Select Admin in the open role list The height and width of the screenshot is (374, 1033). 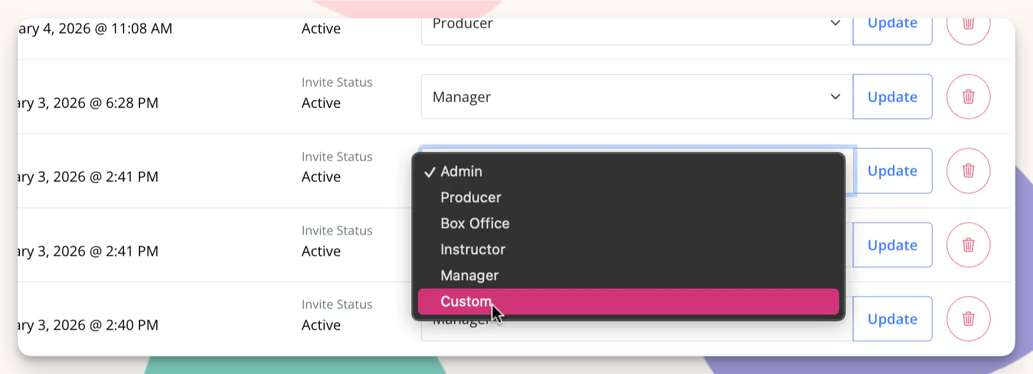pos(461,171)
